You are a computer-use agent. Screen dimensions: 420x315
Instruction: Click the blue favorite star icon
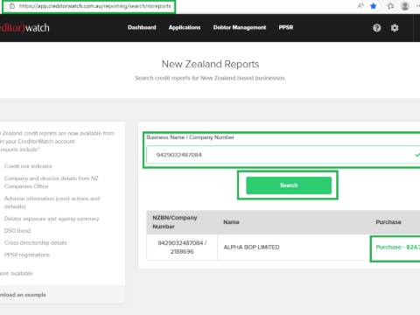(x=373, y=6)
